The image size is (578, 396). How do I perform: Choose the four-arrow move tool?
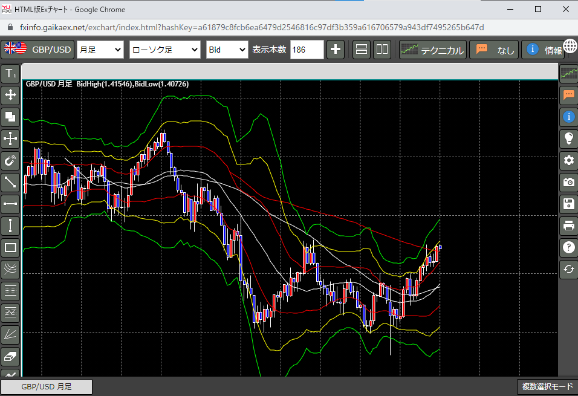(x=10, y=95)
